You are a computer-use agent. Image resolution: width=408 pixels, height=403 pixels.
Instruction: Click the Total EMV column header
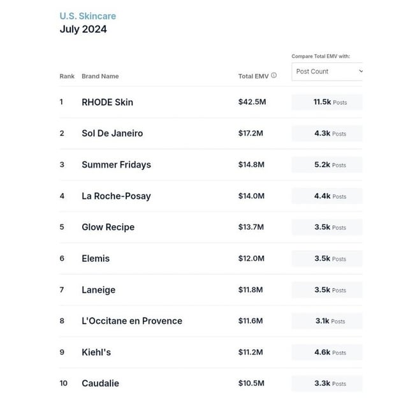253,76
